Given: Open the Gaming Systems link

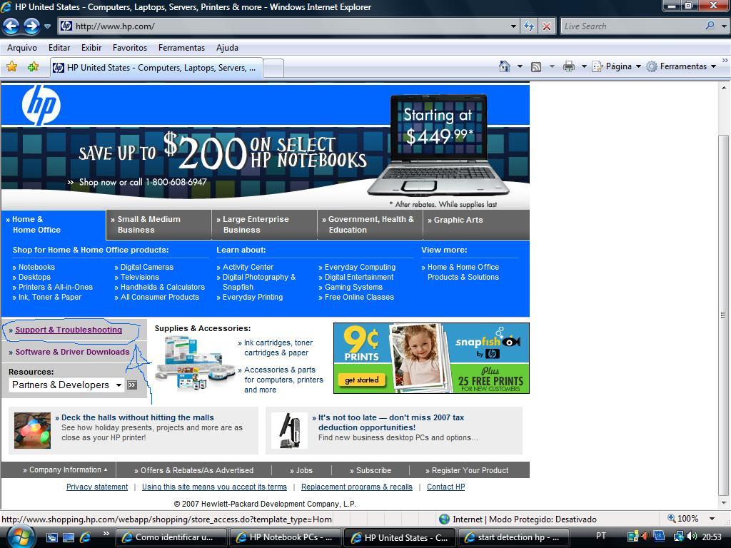Looking at the screenshot, I should [x=353, y=287].
